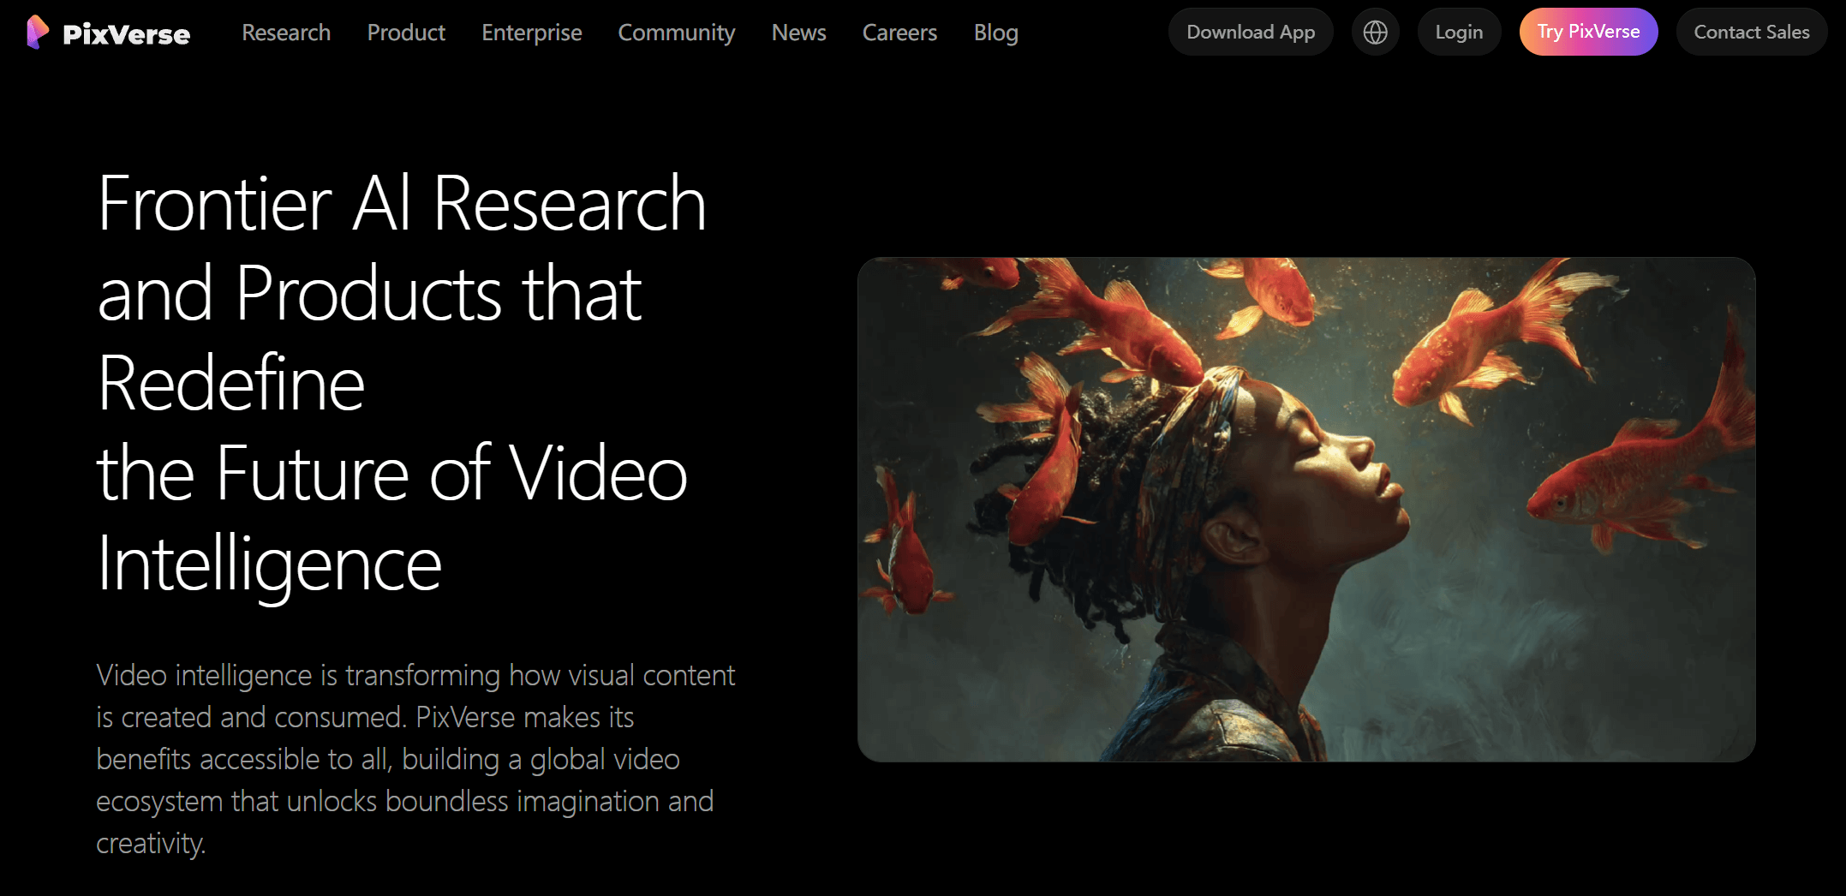Open the Research menu

pos(286,33)
